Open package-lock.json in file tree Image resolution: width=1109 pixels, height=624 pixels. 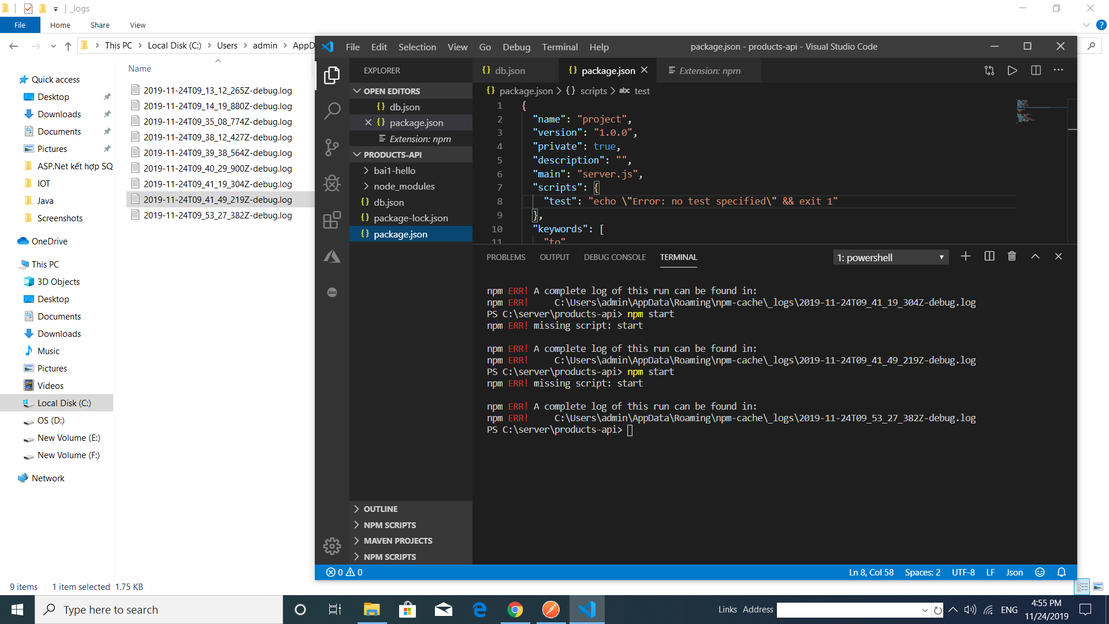point(411,218)
